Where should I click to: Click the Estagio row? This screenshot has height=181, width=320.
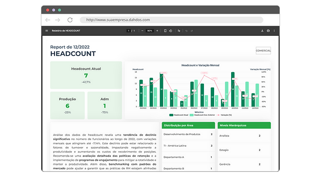coord(244,150)
